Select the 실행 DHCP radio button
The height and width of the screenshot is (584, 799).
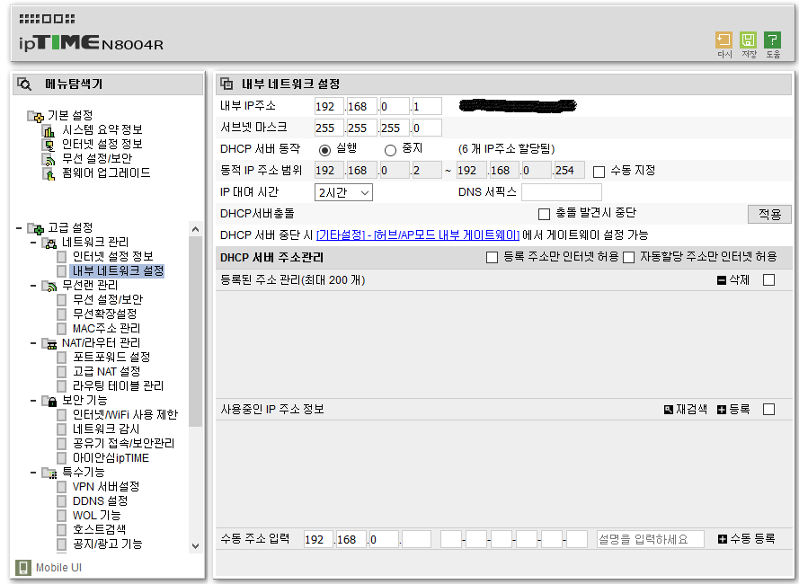[324, 150]
